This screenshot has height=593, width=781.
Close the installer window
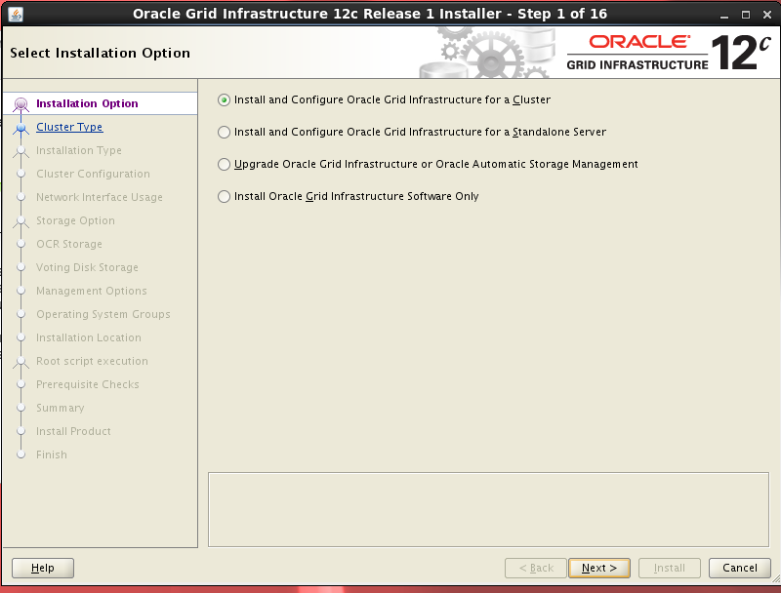pos(767,15)
